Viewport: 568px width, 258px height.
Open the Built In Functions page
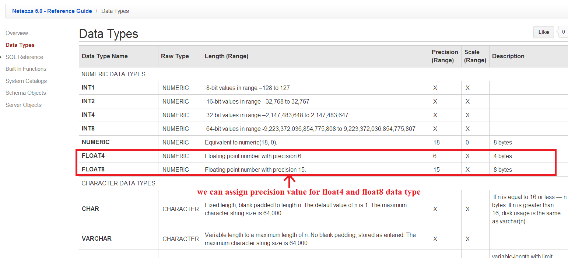coord(26,69)
